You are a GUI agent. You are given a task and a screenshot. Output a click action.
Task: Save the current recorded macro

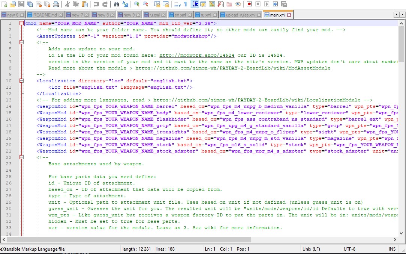(x=284, y=4)
